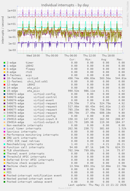Select the Local timer interrupts legend swatch
The width and height of the screenshot is (130, 191).
click(4, 129)
